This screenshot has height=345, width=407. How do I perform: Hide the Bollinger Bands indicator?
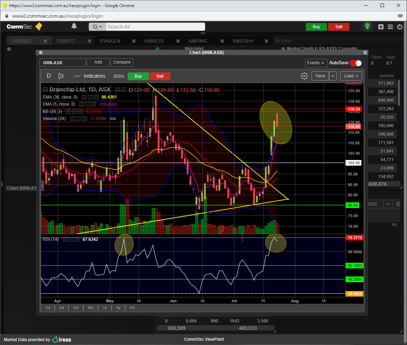tap(69, 112)
